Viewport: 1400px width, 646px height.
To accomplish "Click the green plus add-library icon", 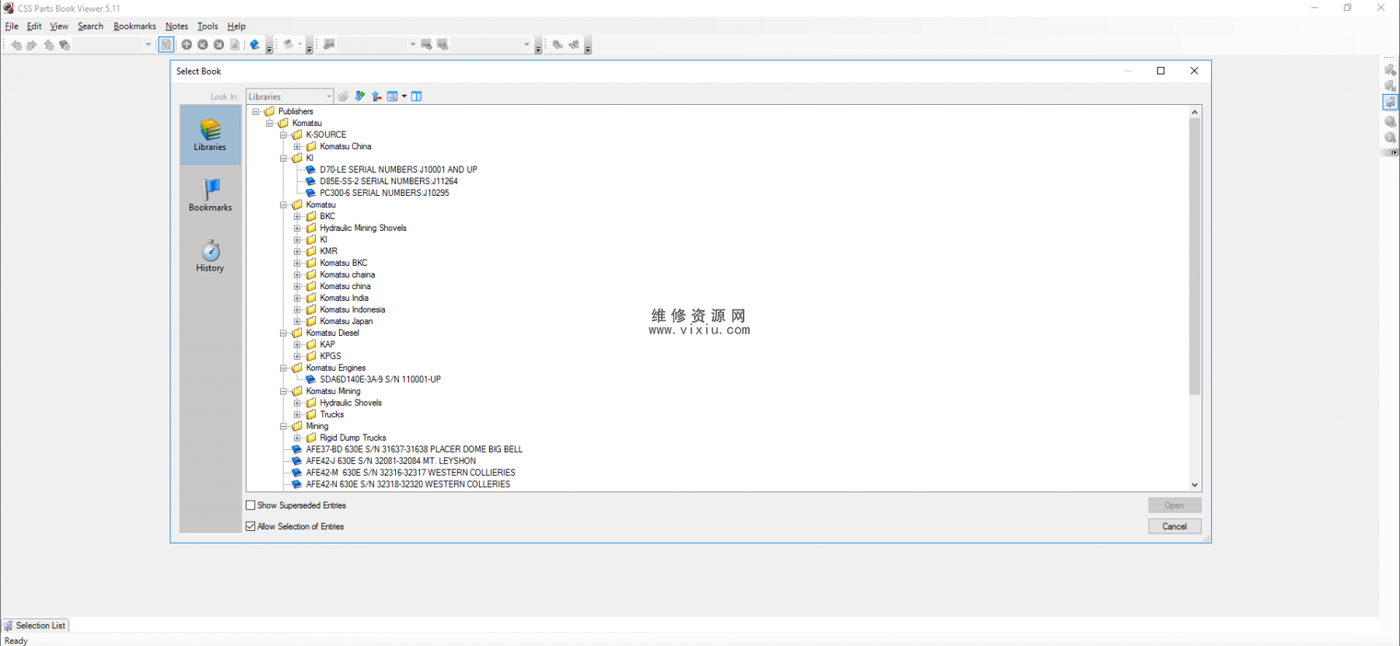I will point(360,96).
